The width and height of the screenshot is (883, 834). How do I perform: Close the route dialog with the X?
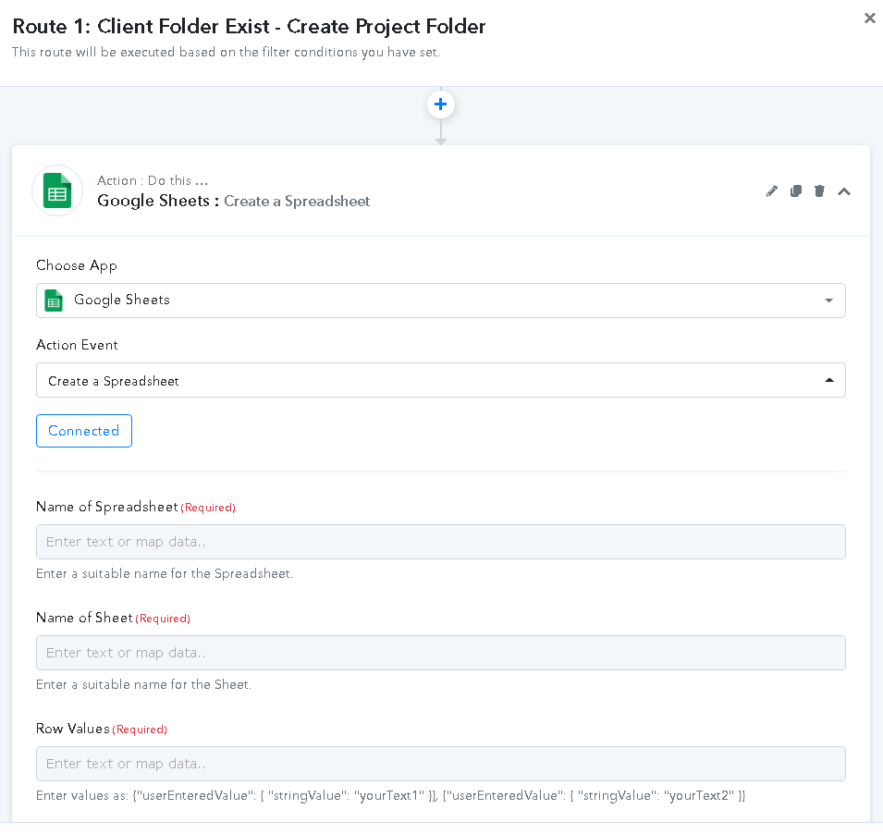tap(869, 18)
